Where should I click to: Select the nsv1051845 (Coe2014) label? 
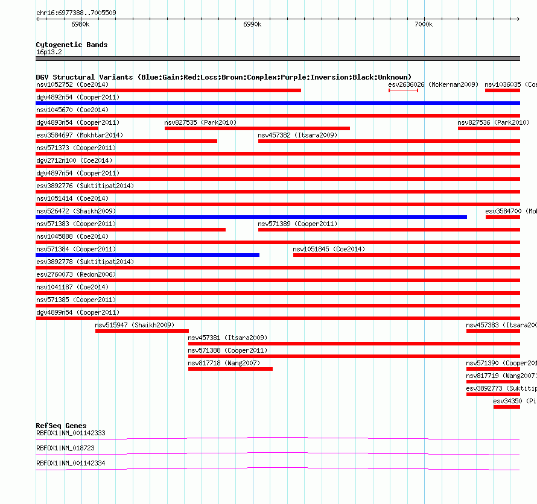point(329,249)
